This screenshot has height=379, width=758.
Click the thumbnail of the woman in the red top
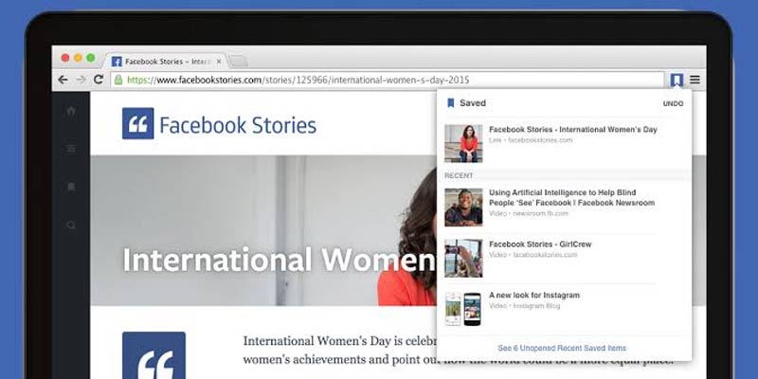click(x=463, y=144)
